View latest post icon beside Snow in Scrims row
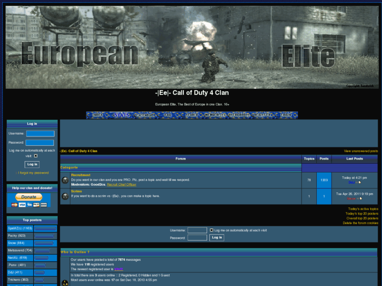This screenshot has height=286, width=382. coord(360,198)
